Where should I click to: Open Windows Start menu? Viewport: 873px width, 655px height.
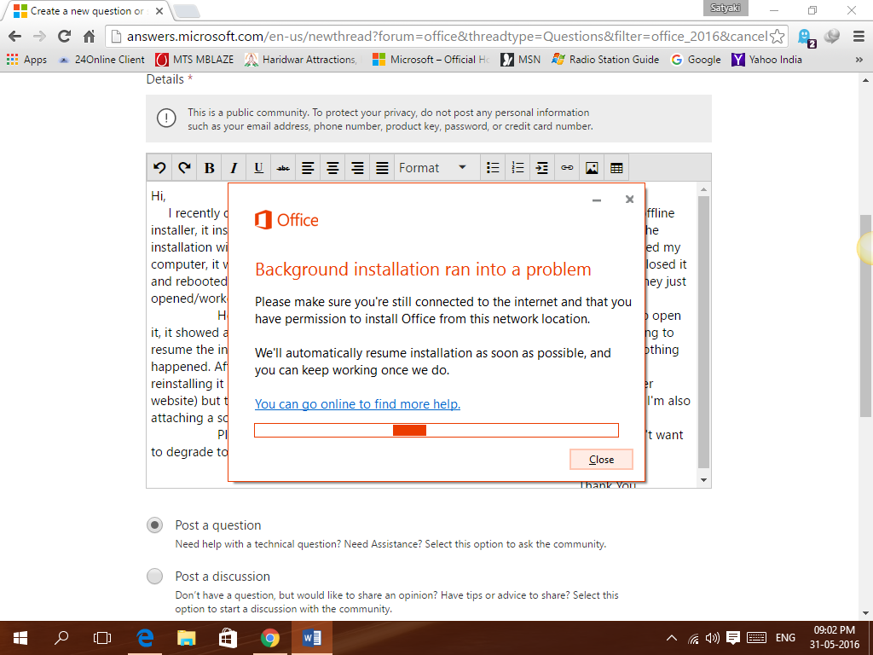(x=20, y=638)
